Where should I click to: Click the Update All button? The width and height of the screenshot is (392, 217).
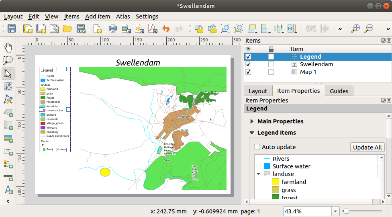367,147
